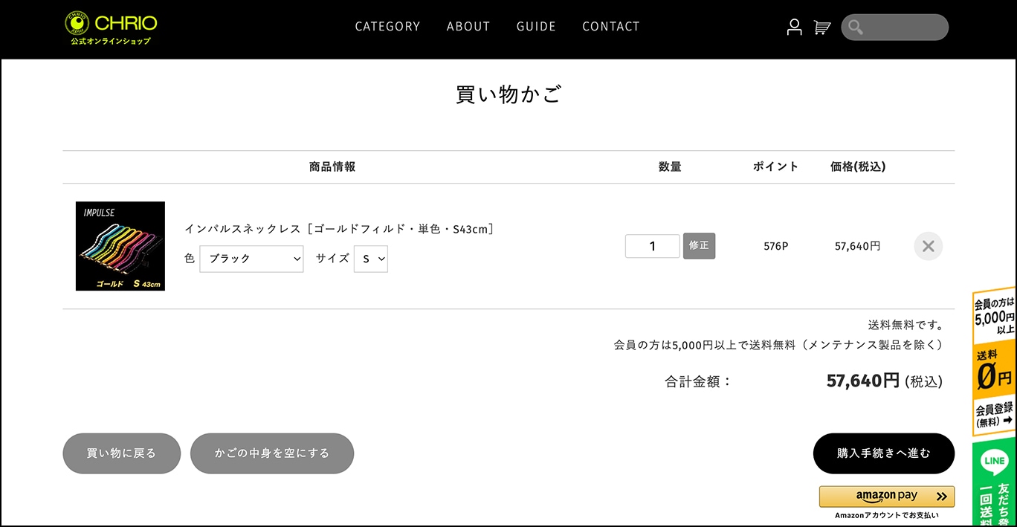Click 買い物に戻る to continue shopping
Image resolution: width=1017 pixels, height=527 pixels.
(121, 453)
